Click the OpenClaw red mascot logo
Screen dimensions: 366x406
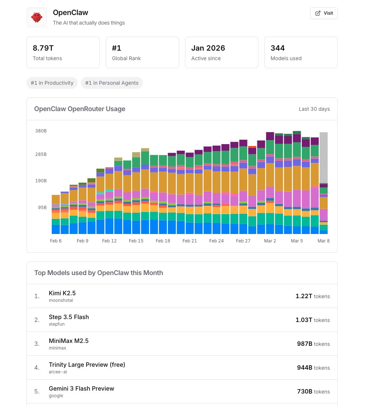(x=37, y=17)
